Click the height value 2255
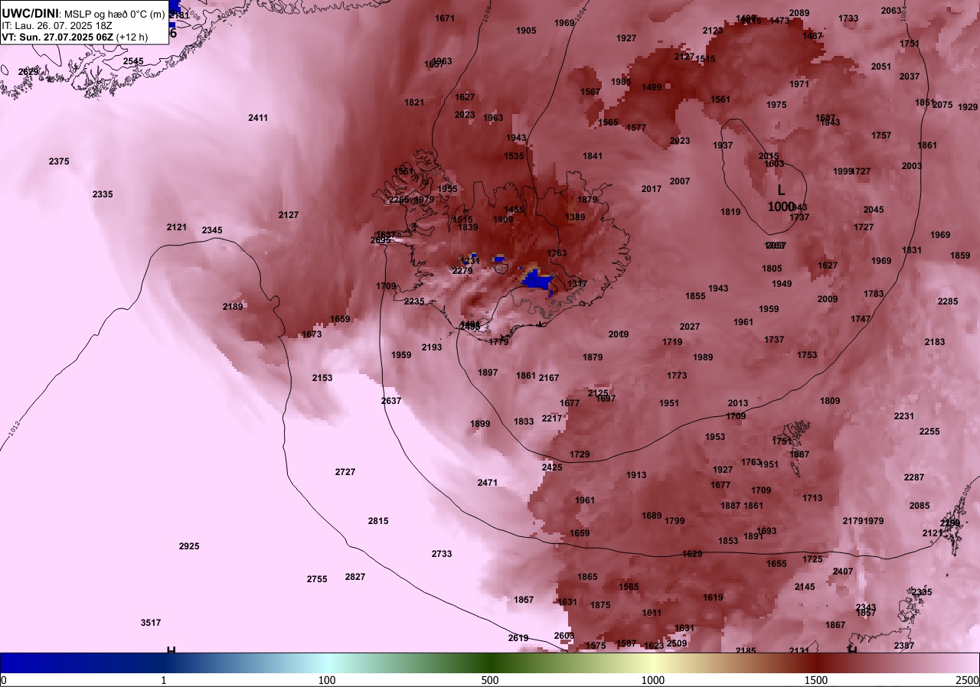The height and width of the screenshot is (687, 980). pos(929,431)
